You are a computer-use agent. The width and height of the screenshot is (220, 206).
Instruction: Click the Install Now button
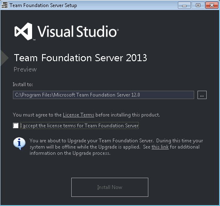110,187
